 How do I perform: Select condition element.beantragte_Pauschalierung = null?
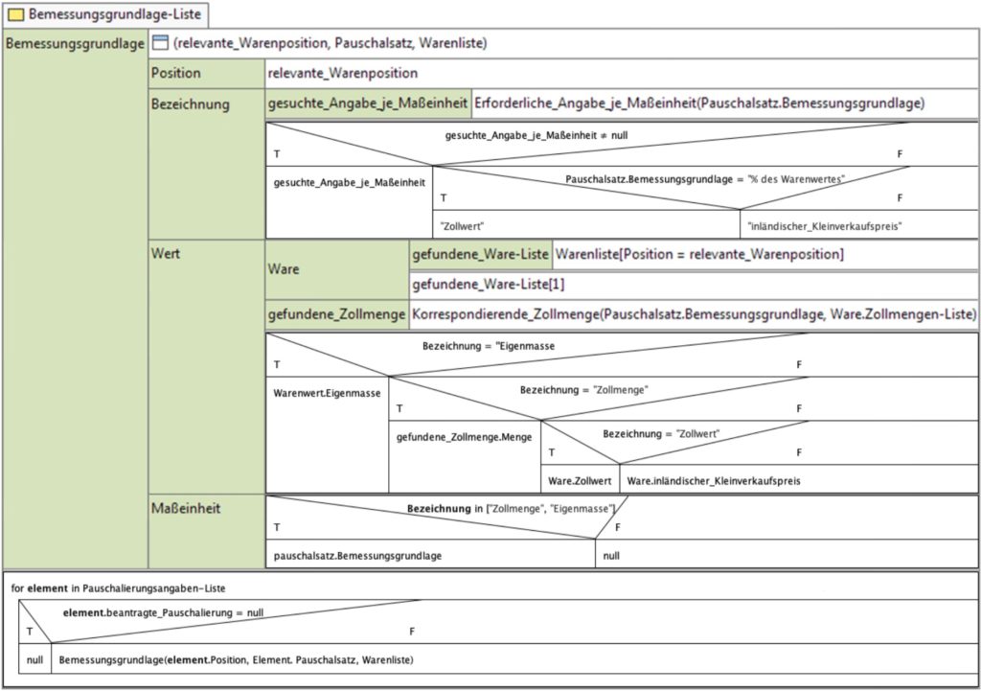(163, 612)
